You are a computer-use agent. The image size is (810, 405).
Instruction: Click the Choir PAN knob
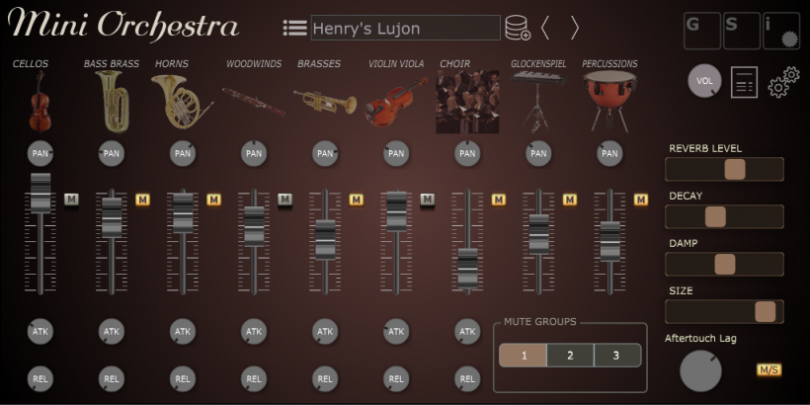[467, 153]
